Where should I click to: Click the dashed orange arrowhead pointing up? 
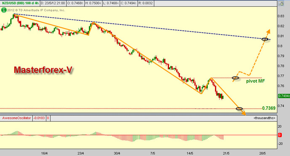point(268,32)
